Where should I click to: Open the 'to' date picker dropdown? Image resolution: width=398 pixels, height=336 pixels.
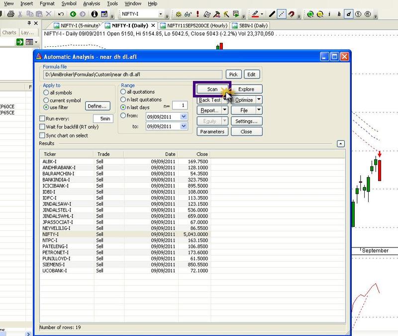184,126
